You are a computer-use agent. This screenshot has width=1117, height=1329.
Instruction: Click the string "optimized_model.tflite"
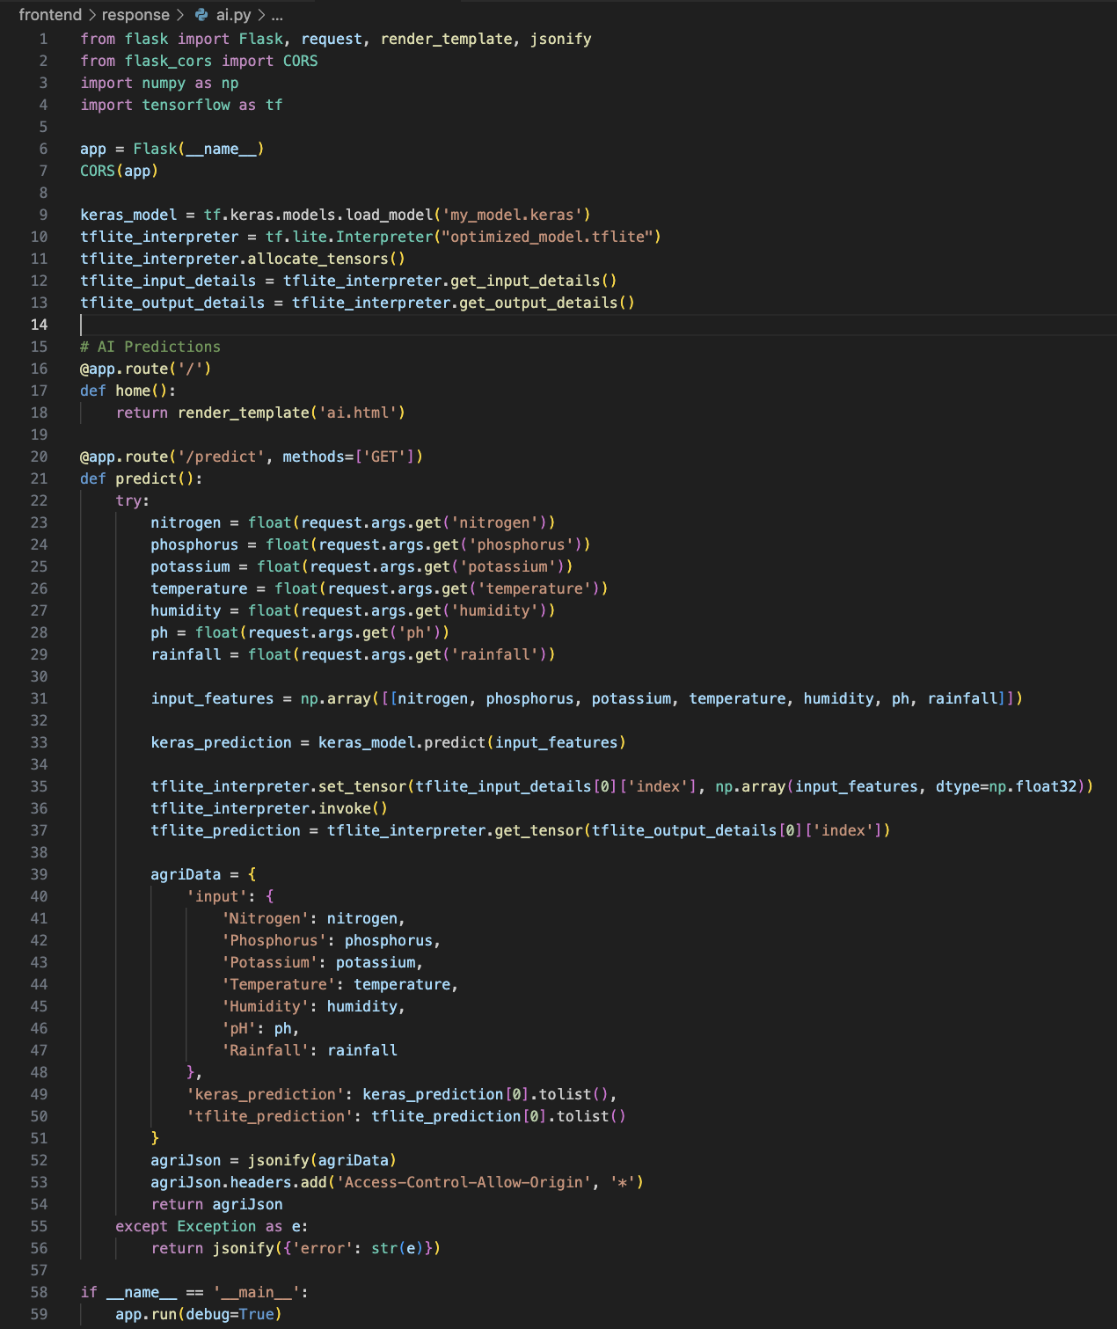547,237
